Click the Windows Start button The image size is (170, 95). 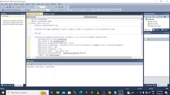(x=3, y=93)
